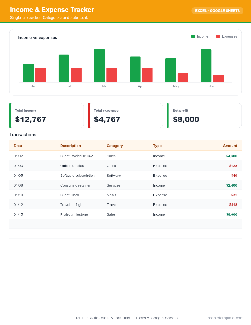
Task: Select the 'Travel — flight' description cell
Action: (72, 205)
